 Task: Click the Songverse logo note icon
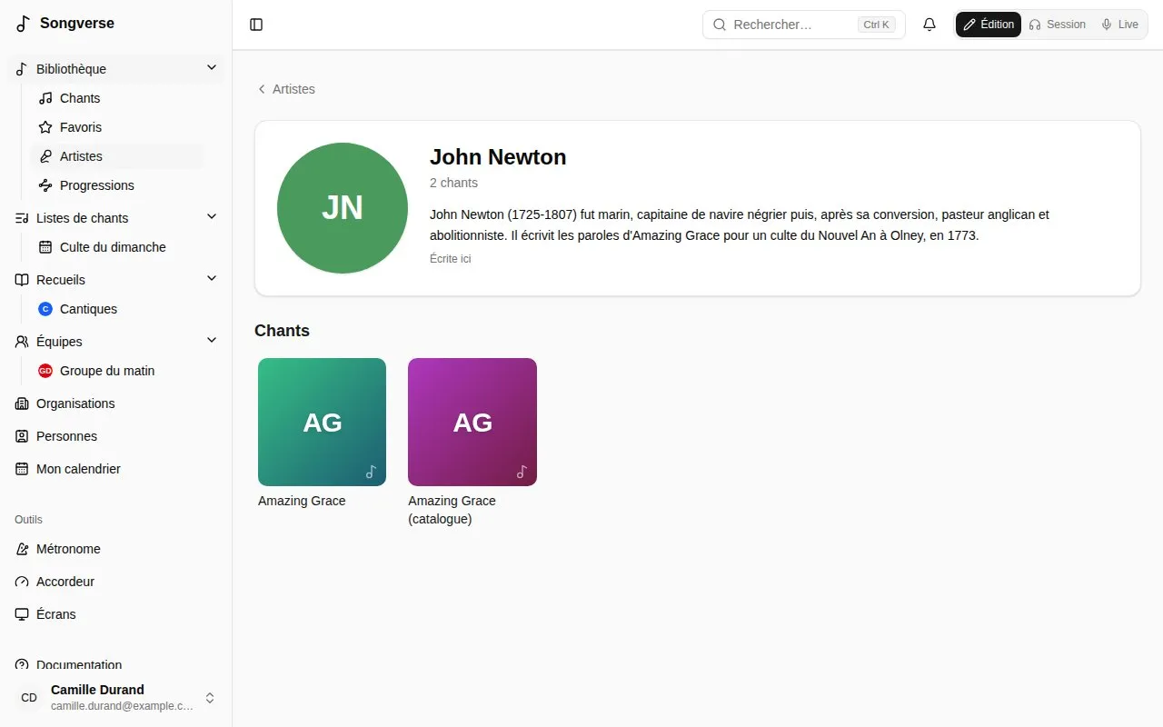point(24,24)
